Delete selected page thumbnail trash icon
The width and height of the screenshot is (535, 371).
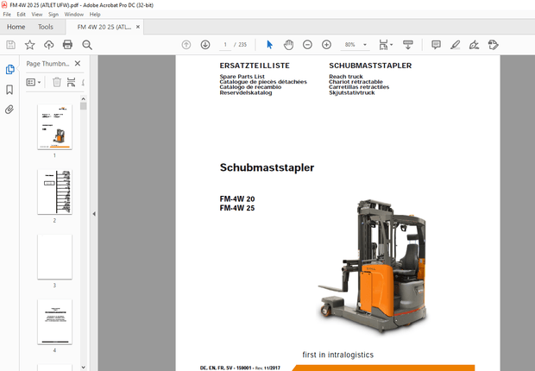tap(57, 82)
